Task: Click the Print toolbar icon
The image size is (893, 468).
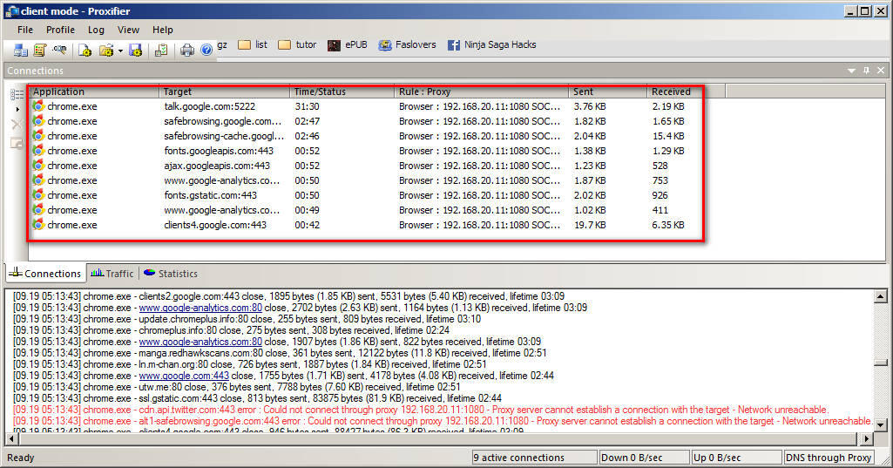Action: 186,51
